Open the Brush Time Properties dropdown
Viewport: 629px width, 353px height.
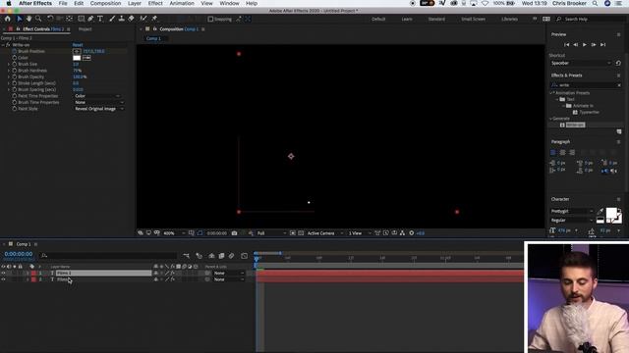(x=98, y=102)
